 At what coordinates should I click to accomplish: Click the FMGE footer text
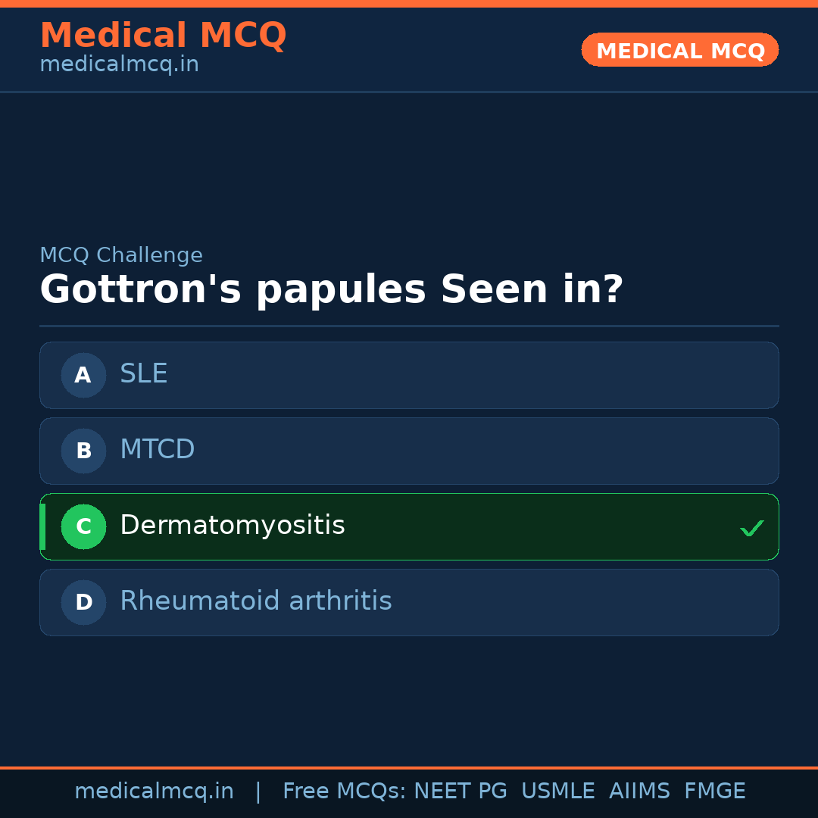715,791
